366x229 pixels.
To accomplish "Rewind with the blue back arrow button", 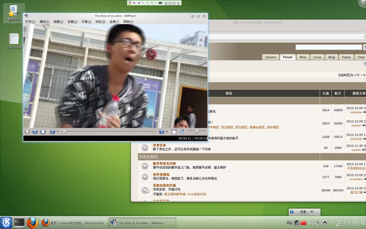I will (53, 132).
